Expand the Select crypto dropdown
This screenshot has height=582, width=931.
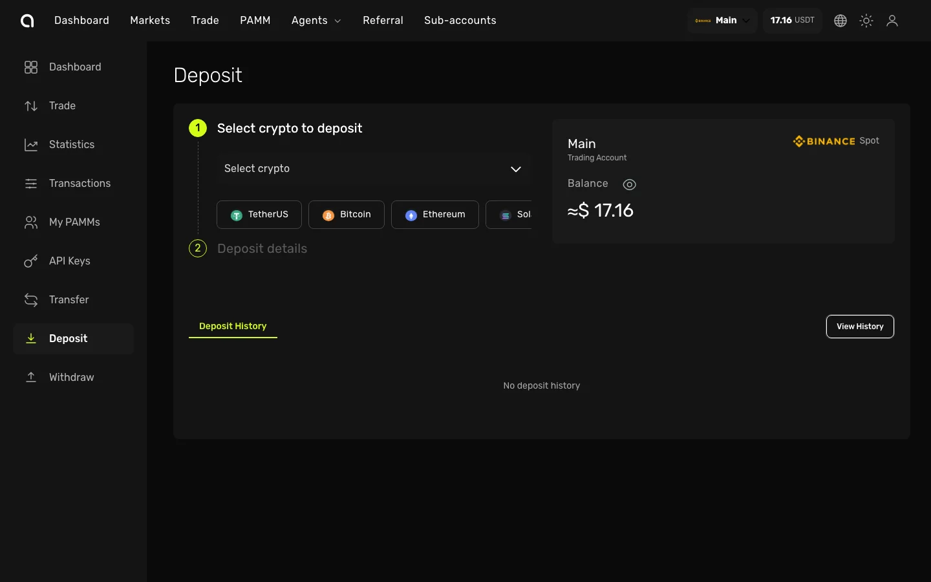click(x=374, y=169)
